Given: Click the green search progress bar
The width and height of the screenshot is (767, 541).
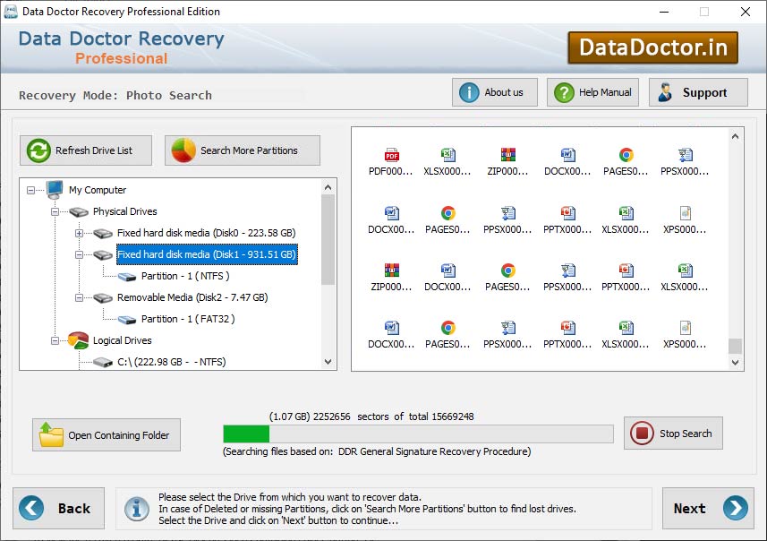Looking at the screenshot, I should [x=245, y=433].
